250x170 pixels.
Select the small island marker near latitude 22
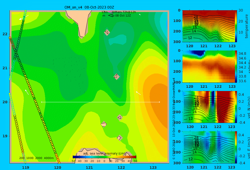coord(107,32)
